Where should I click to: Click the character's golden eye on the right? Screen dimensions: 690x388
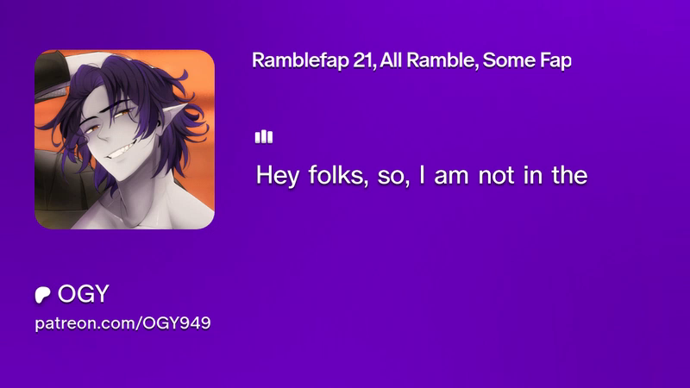click(x=123, y=114)
